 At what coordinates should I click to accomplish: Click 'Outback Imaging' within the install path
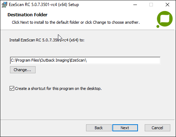(55, 60)
